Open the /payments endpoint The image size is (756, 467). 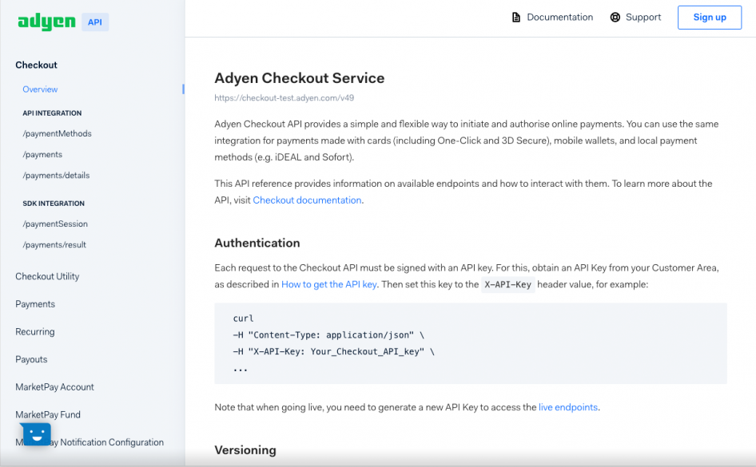[x=42, y=155]
